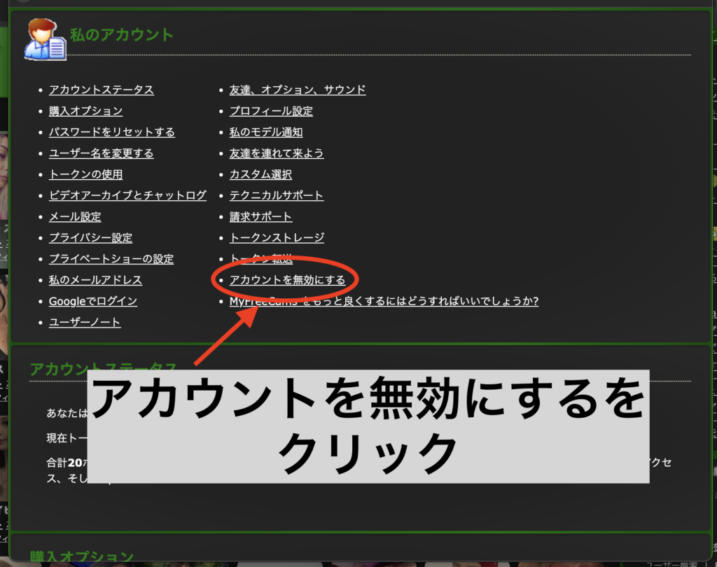Open ユーザーノート user notes
This screenshot has height=567, width=717.
[x=84, y=322]
